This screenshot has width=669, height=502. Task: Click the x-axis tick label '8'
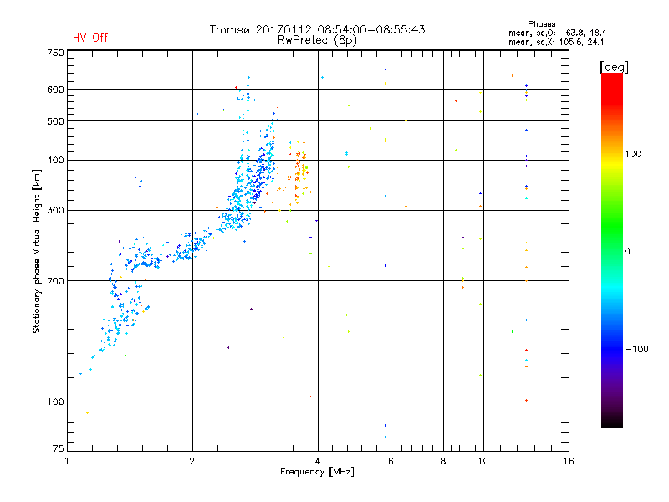pos(443,461)
